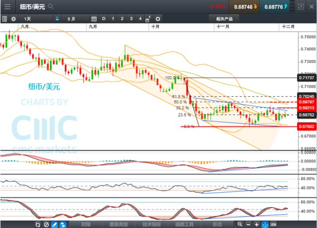Click the 0.75000 price axis value
Screen dimensions: 317x228
coord(308,37)
